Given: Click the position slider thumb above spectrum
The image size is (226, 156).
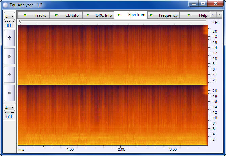Looking at the screenshot, I should [20, 21].
